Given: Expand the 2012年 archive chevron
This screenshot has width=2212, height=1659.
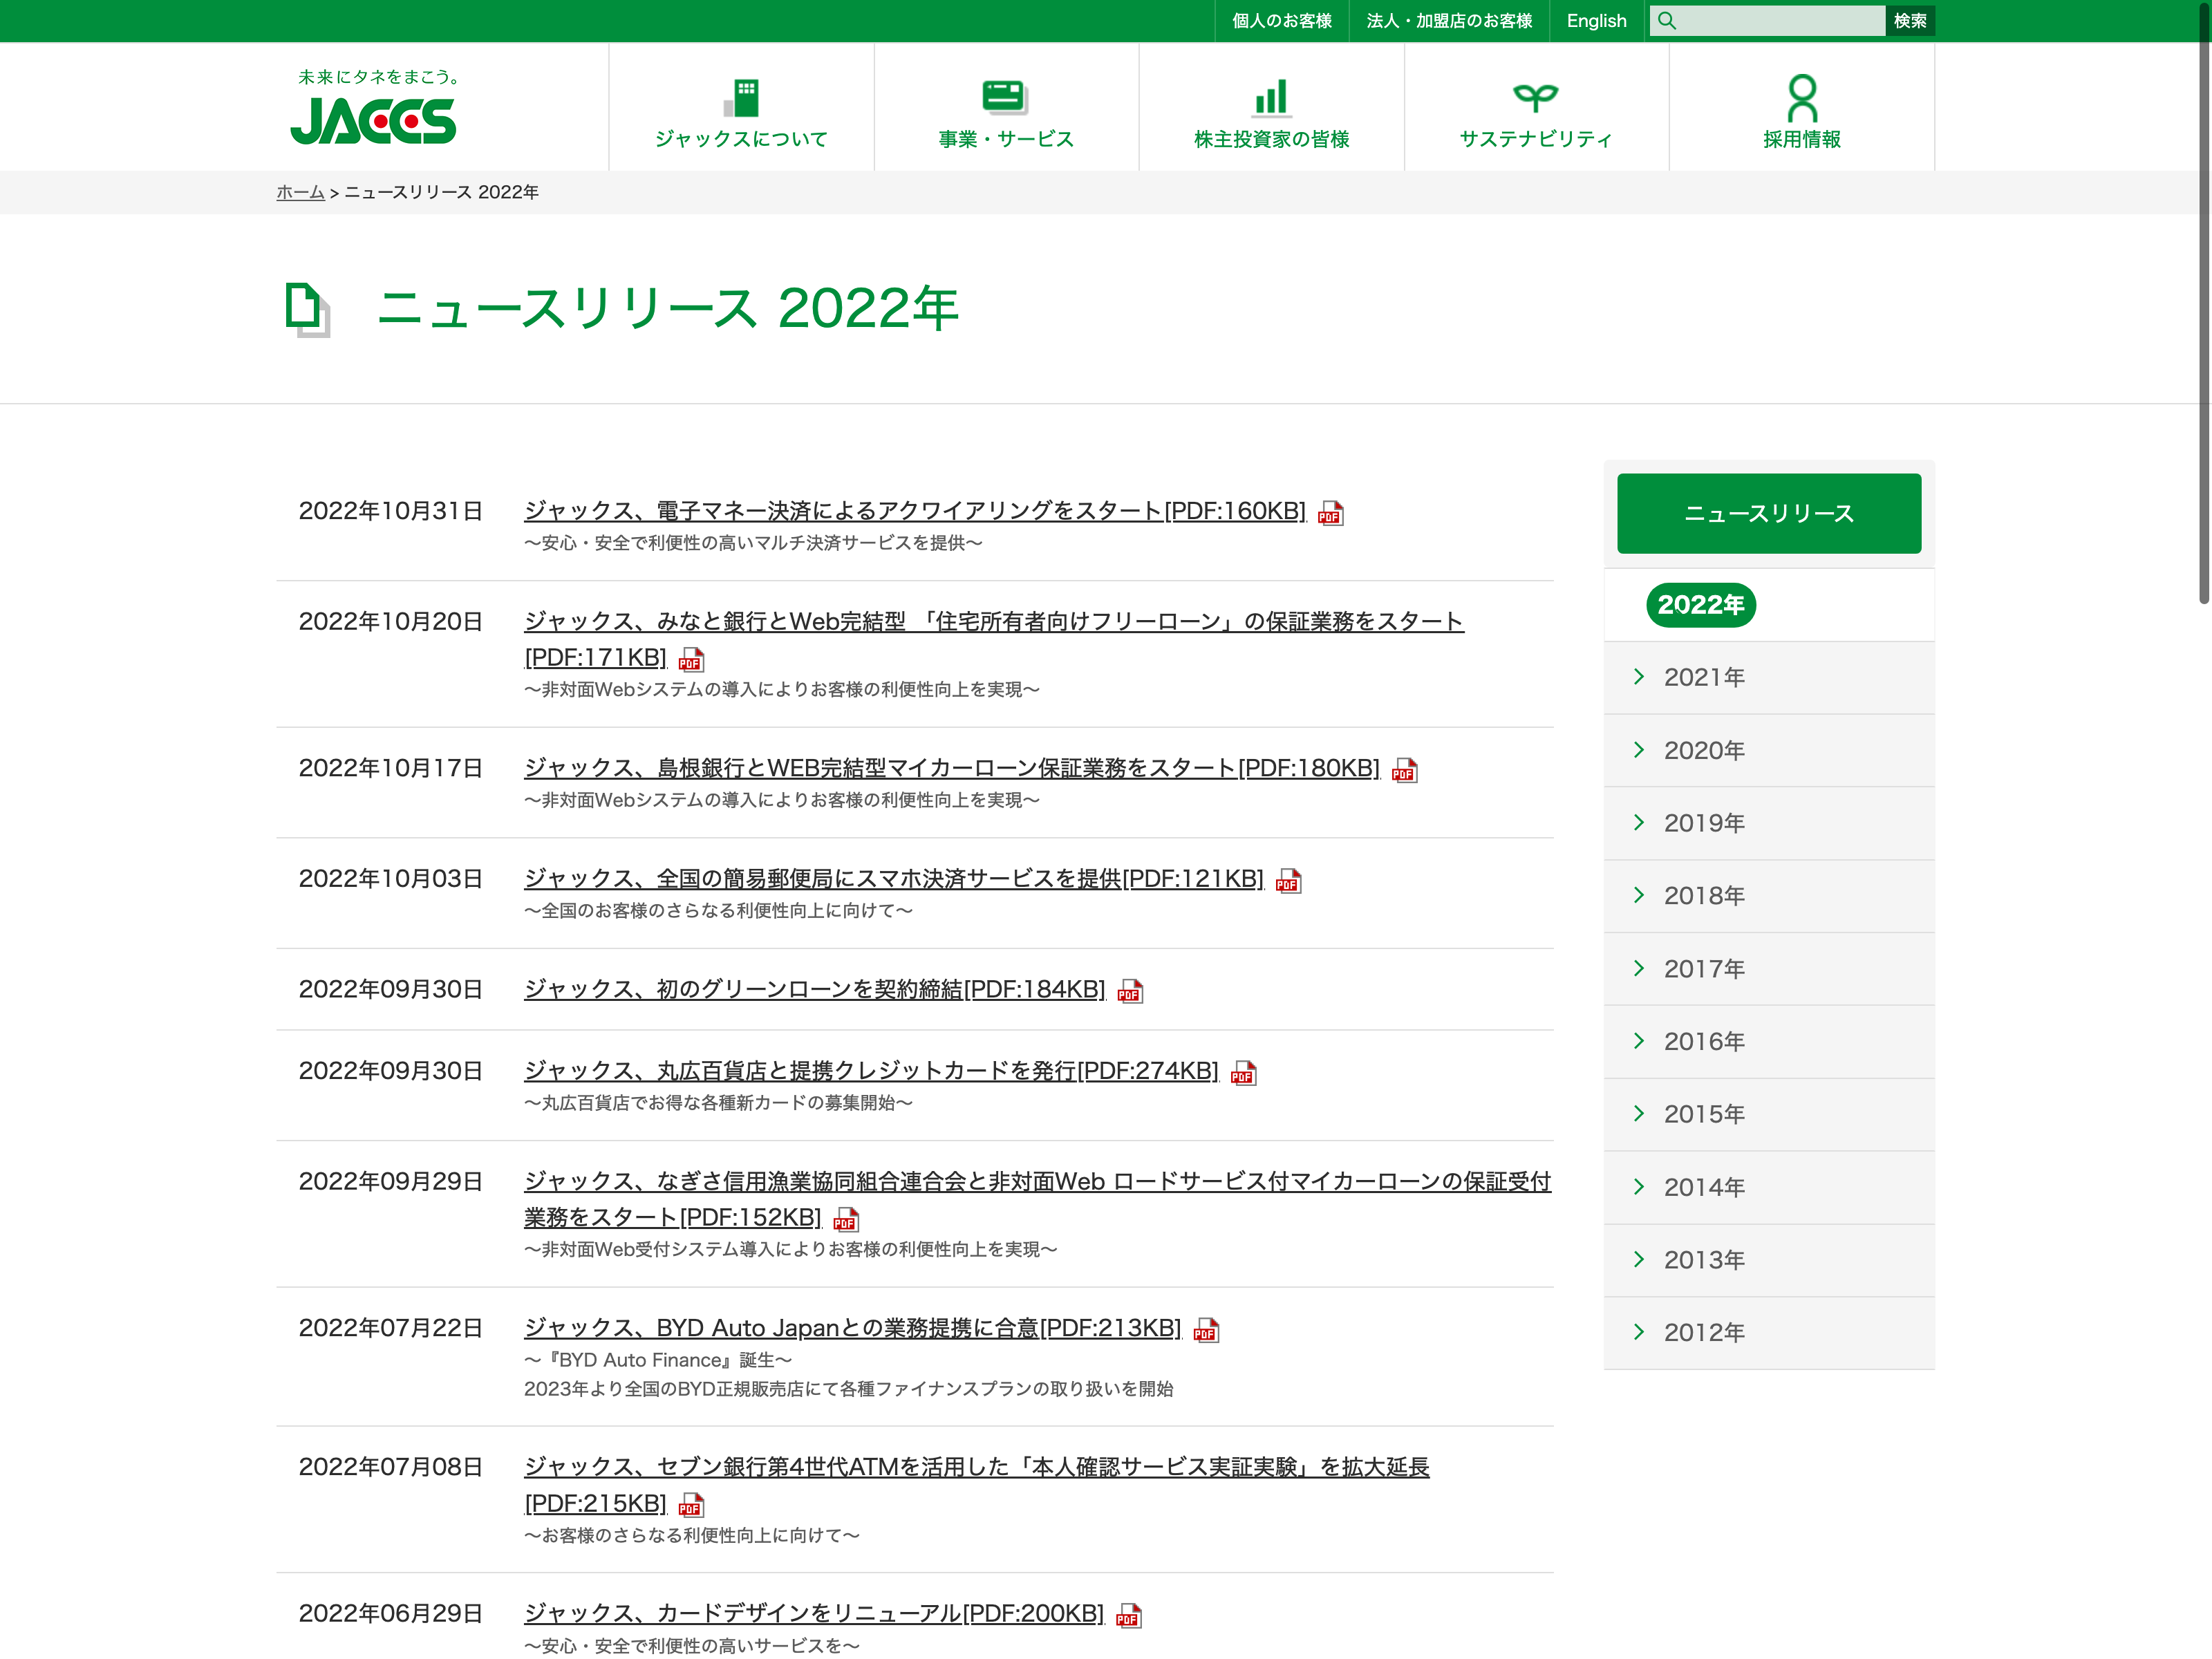Looking at the screenshot, I should [x=1638, y=1332].
